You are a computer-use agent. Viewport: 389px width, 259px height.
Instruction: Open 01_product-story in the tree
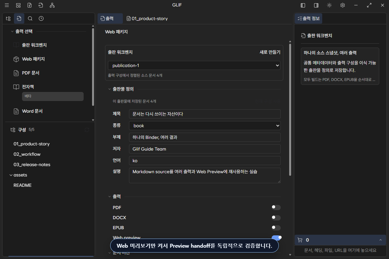[x=31, y=144]
